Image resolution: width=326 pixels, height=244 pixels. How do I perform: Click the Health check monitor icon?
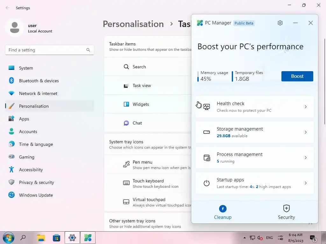coord(206,107)
